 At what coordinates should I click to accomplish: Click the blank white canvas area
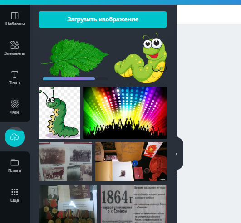209,15
